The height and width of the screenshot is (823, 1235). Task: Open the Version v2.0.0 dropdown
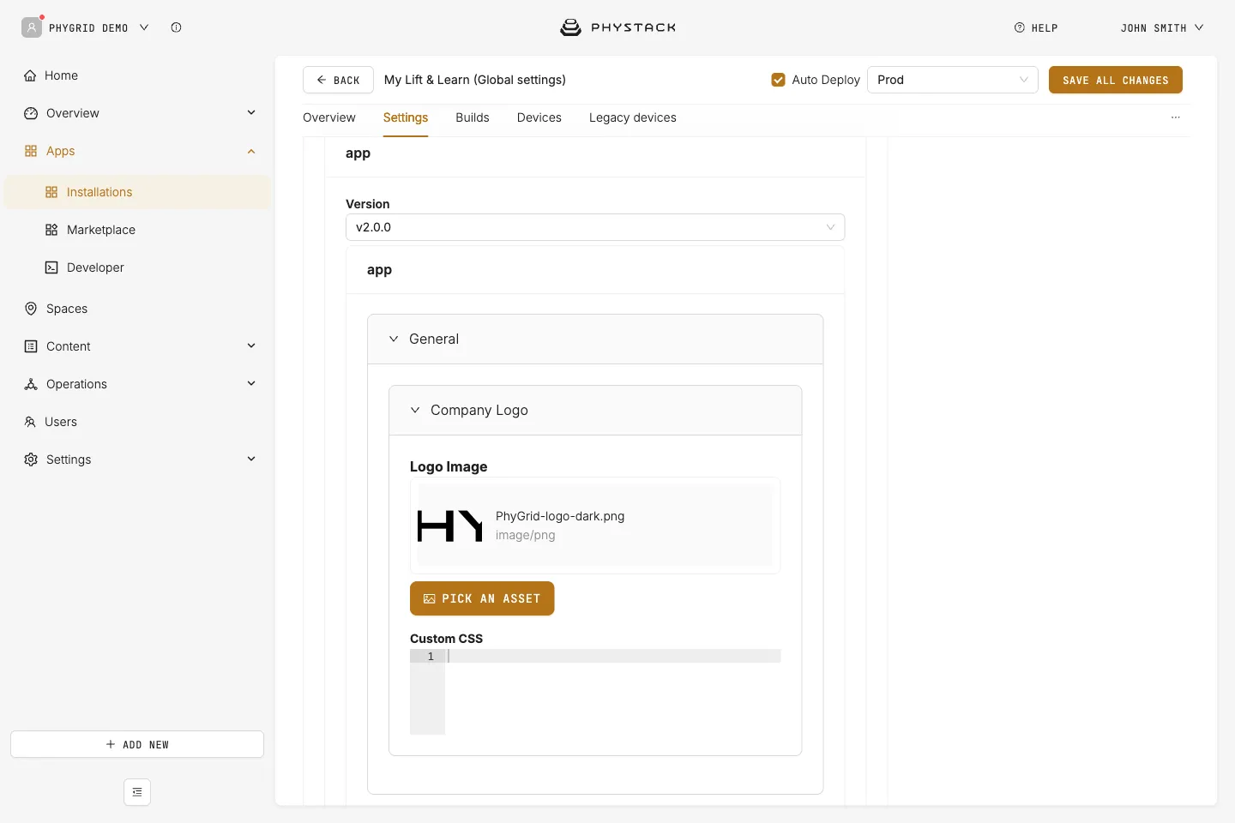pyautogui.click(x=595, y=227)
